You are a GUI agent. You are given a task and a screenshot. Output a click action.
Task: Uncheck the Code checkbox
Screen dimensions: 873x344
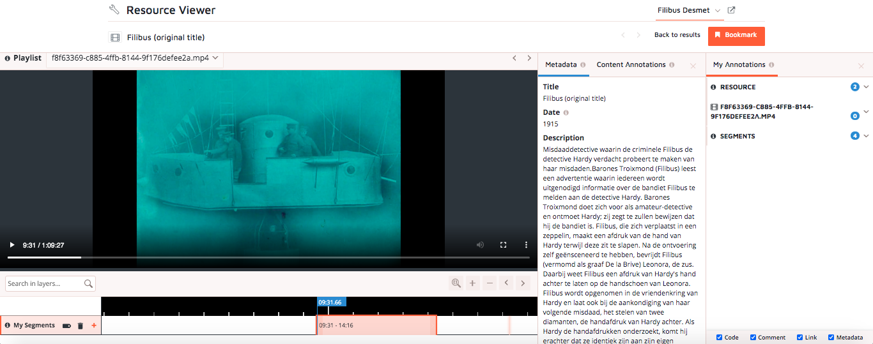(720, 338)
